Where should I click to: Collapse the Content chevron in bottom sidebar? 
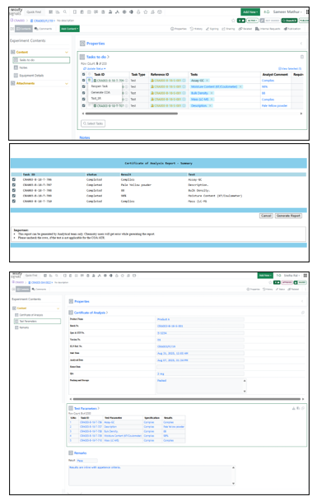point(58,308)
